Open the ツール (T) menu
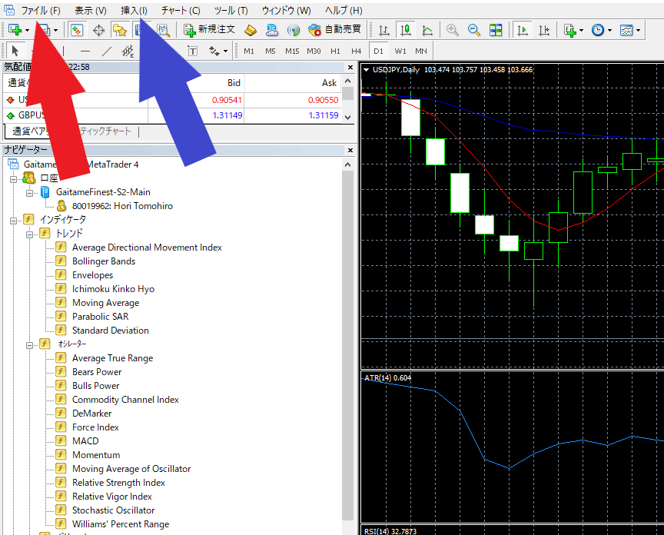Image resolution: width=664 pixels, height=535 pixels. click(x=231, y=11)
